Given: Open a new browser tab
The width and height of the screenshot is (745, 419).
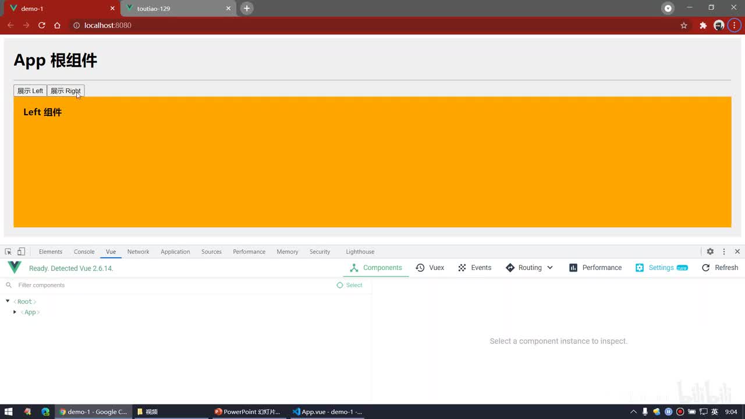Looking at the screenshot, I should pos(247,8).
